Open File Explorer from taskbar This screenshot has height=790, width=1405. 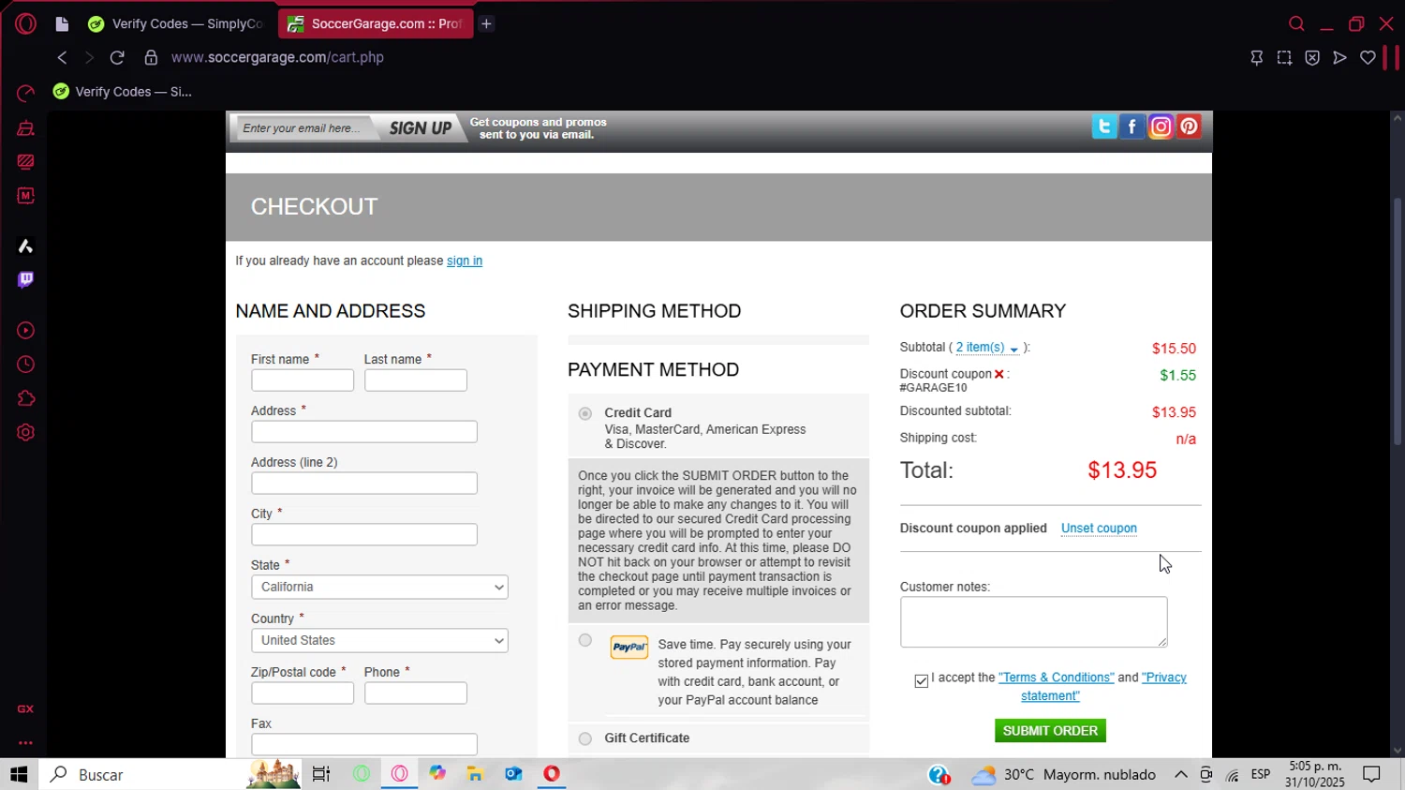475,774
